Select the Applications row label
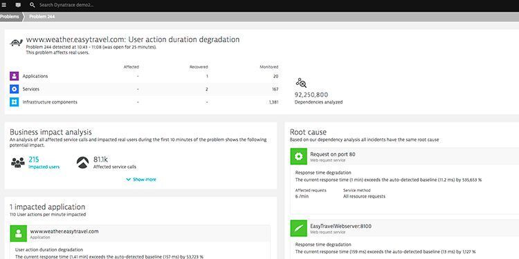Screen dimensions: 519x259 [x=35, y=76]
